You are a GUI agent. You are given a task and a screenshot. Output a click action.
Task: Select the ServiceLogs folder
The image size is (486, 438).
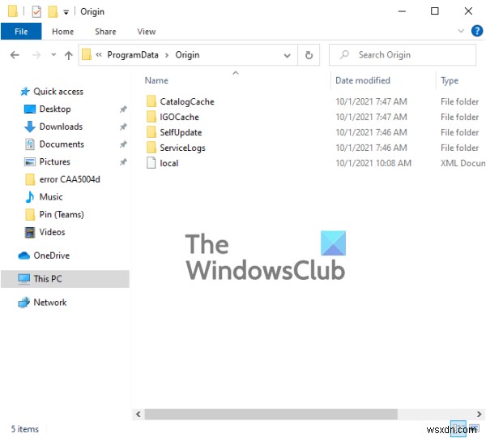click(x=182, y=148)
